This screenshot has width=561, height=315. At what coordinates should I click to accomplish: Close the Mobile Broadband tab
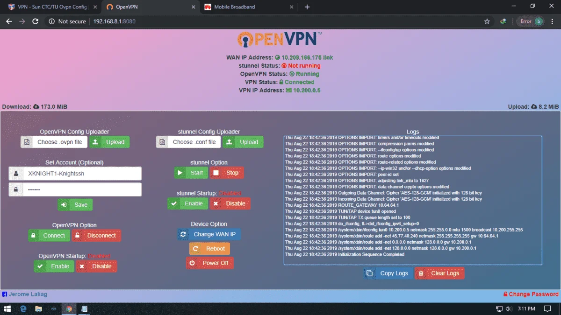291,7
